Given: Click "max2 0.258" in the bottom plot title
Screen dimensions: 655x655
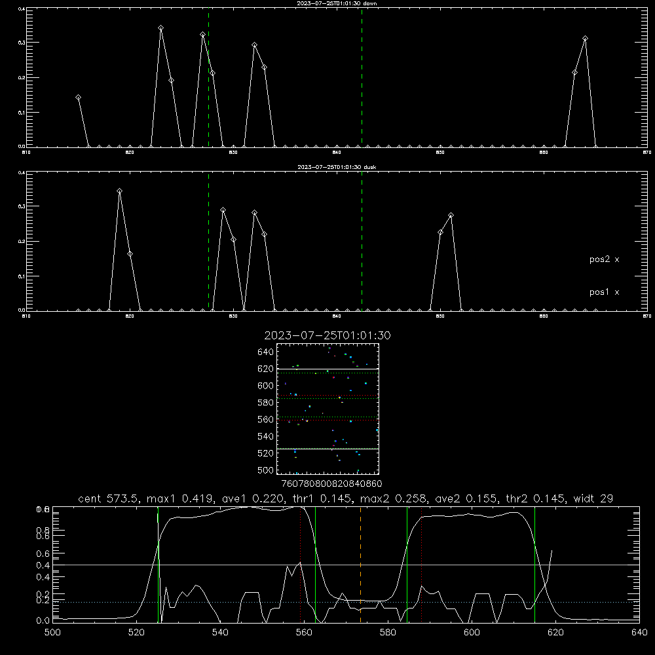Looking at the screenshot, I should click(x=394, y=498).
